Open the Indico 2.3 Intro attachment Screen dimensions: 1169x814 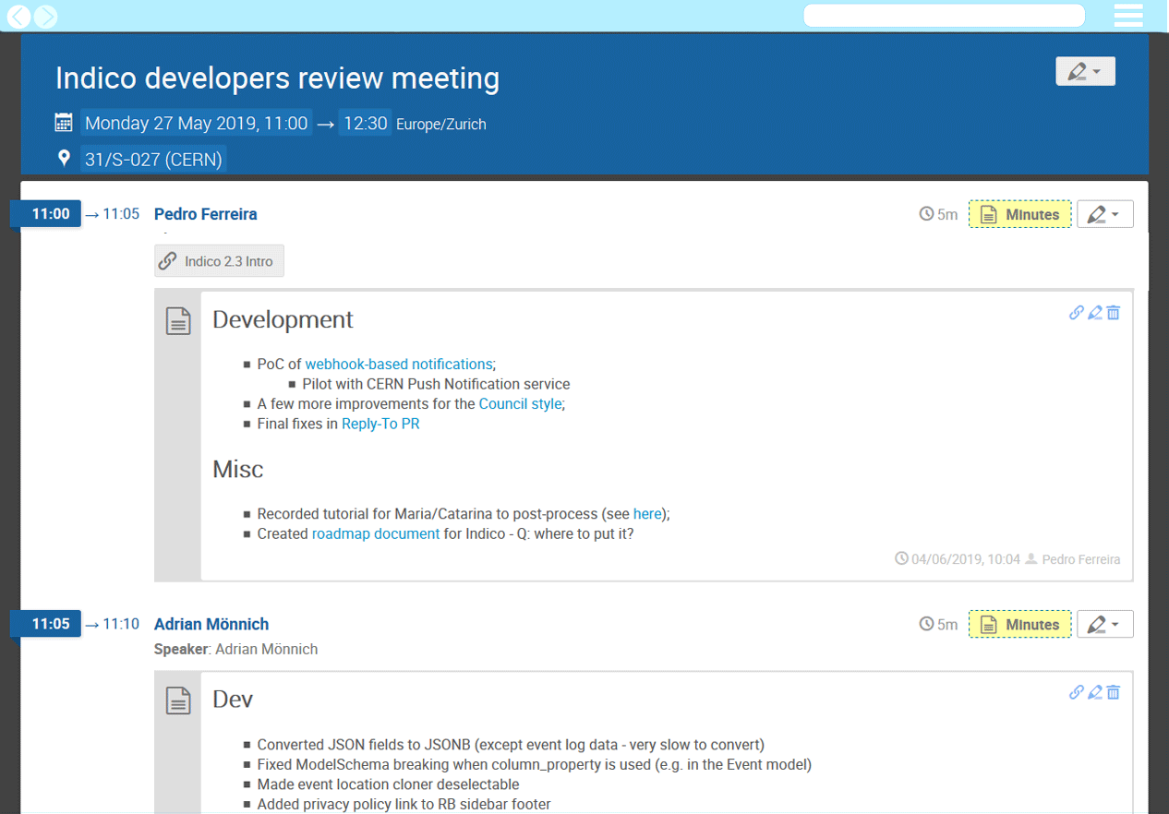point(219,261)
